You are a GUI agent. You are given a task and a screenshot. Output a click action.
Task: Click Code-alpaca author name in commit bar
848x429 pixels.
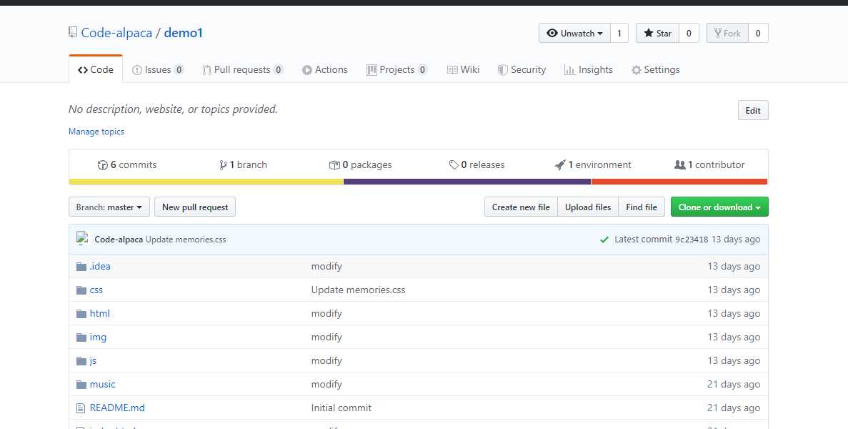(x=119, y=240)
